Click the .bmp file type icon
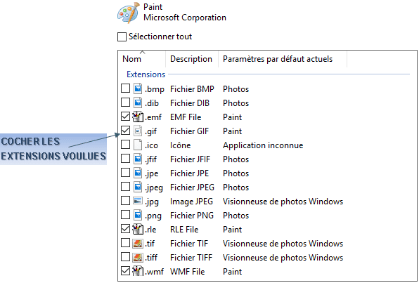The height and width of the screenshot is (283, 419). [x=138, y=88]
